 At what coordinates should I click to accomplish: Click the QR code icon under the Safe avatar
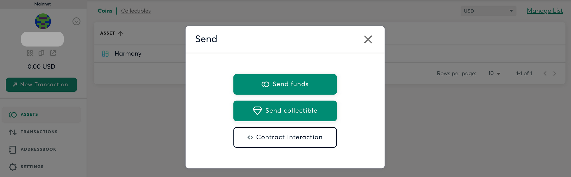[30, 53]
